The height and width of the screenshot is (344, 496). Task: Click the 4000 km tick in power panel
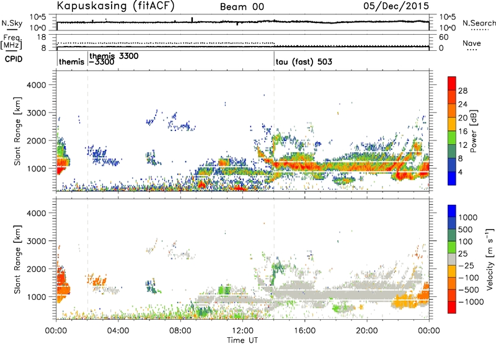[x=37, y=85]
